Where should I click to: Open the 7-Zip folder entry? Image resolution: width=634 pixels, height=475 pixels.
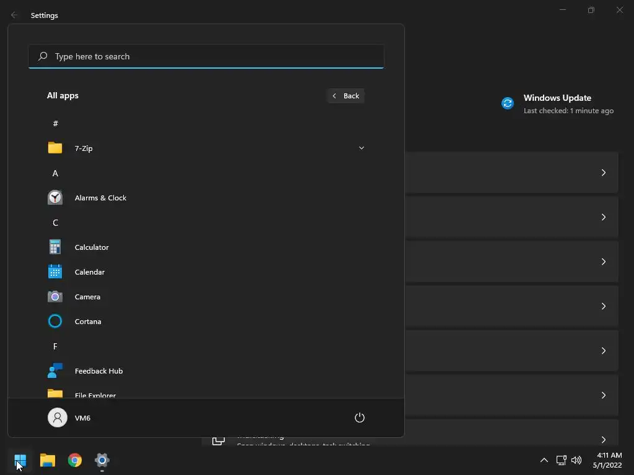[x=206, y=148]
